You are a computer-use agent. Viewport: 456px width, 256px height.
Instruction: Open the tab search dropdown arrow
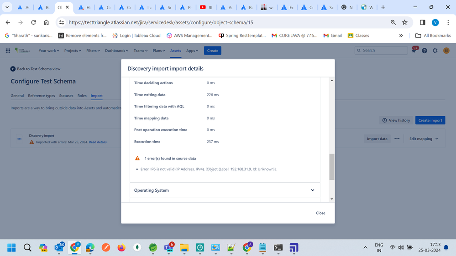(7, 7)
